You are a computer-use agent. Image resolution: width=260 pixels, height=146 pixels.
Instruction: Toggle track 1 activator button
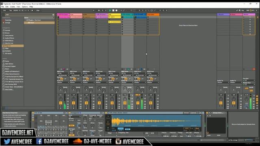[x=61, y=103]
